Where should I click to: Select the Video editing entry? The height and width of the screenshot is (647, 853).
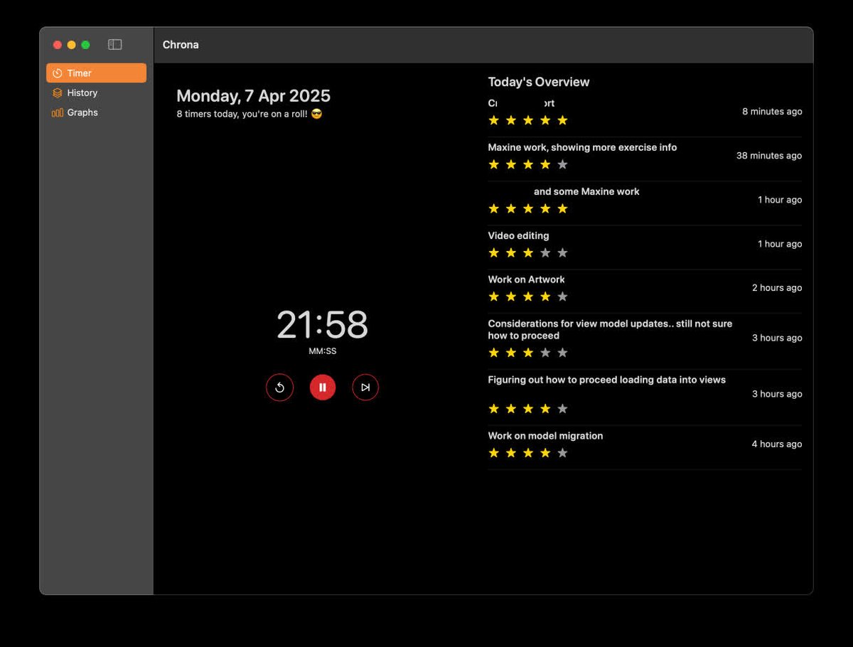point(517,235)
